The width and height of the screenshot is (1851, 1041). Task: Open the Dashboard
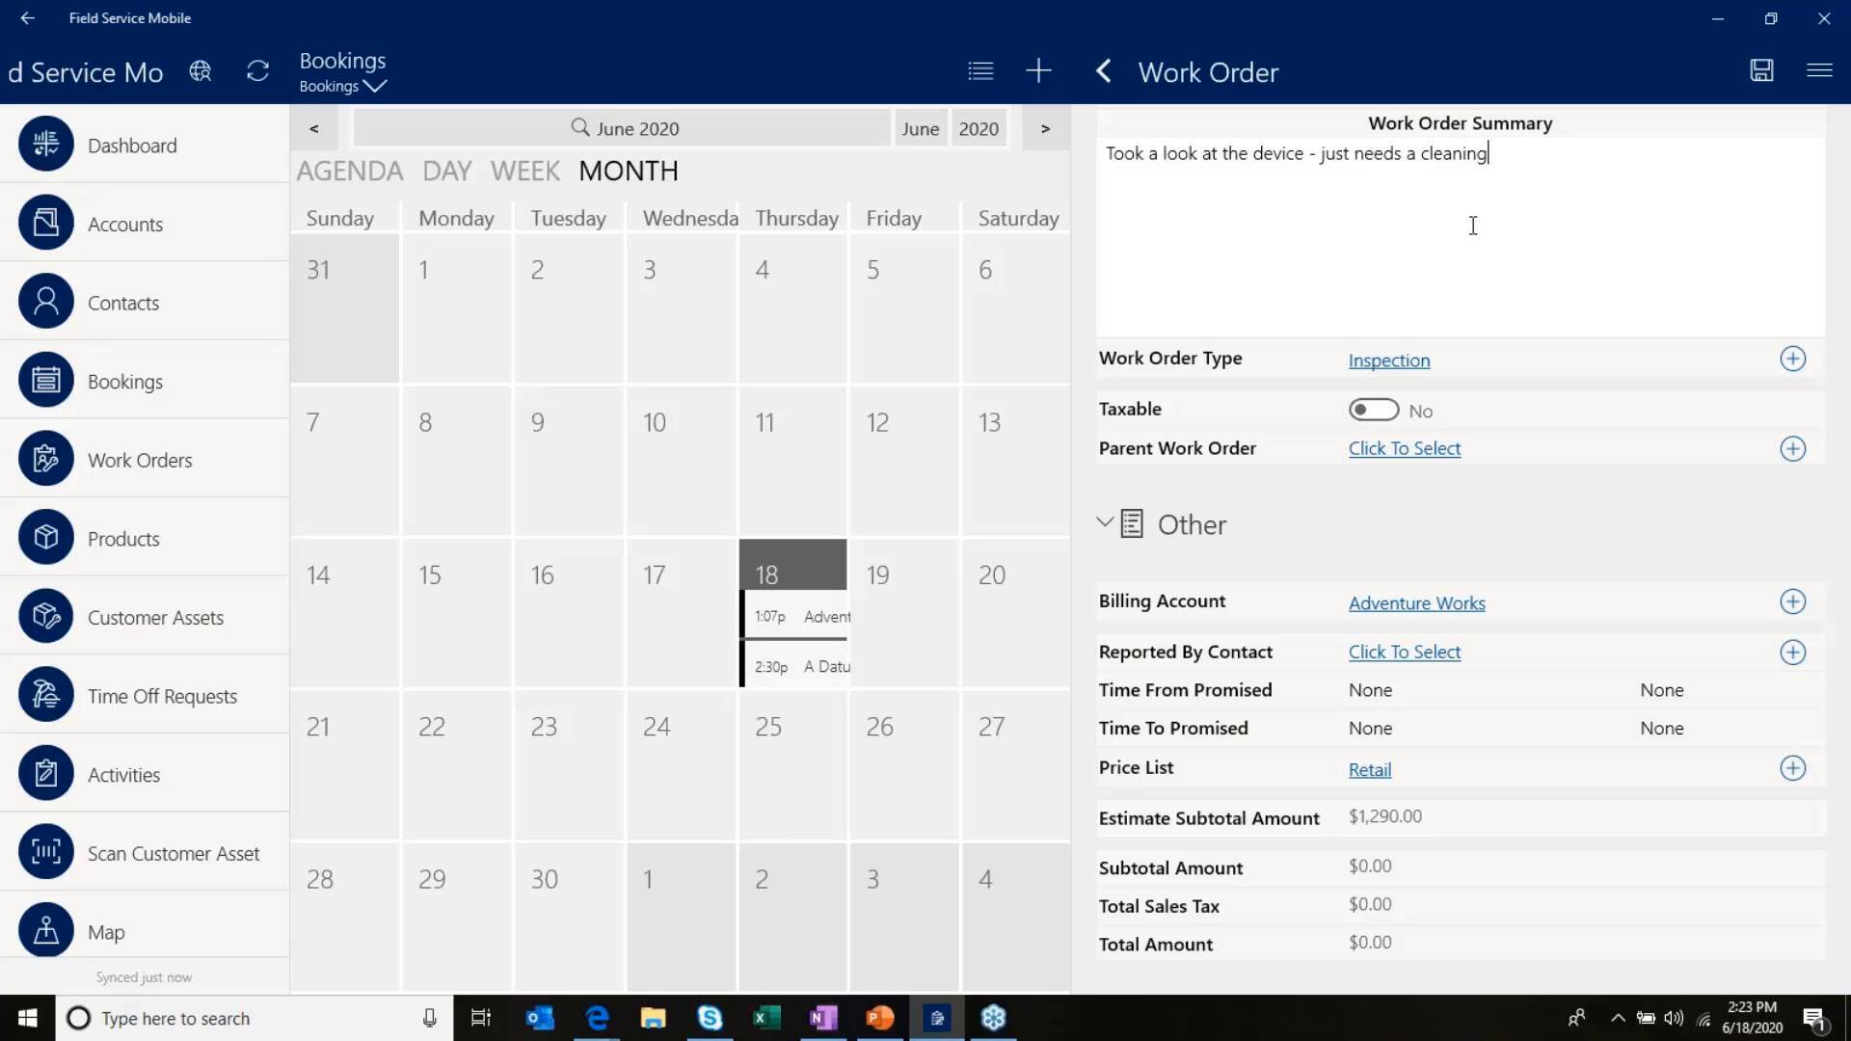point(132,145)
